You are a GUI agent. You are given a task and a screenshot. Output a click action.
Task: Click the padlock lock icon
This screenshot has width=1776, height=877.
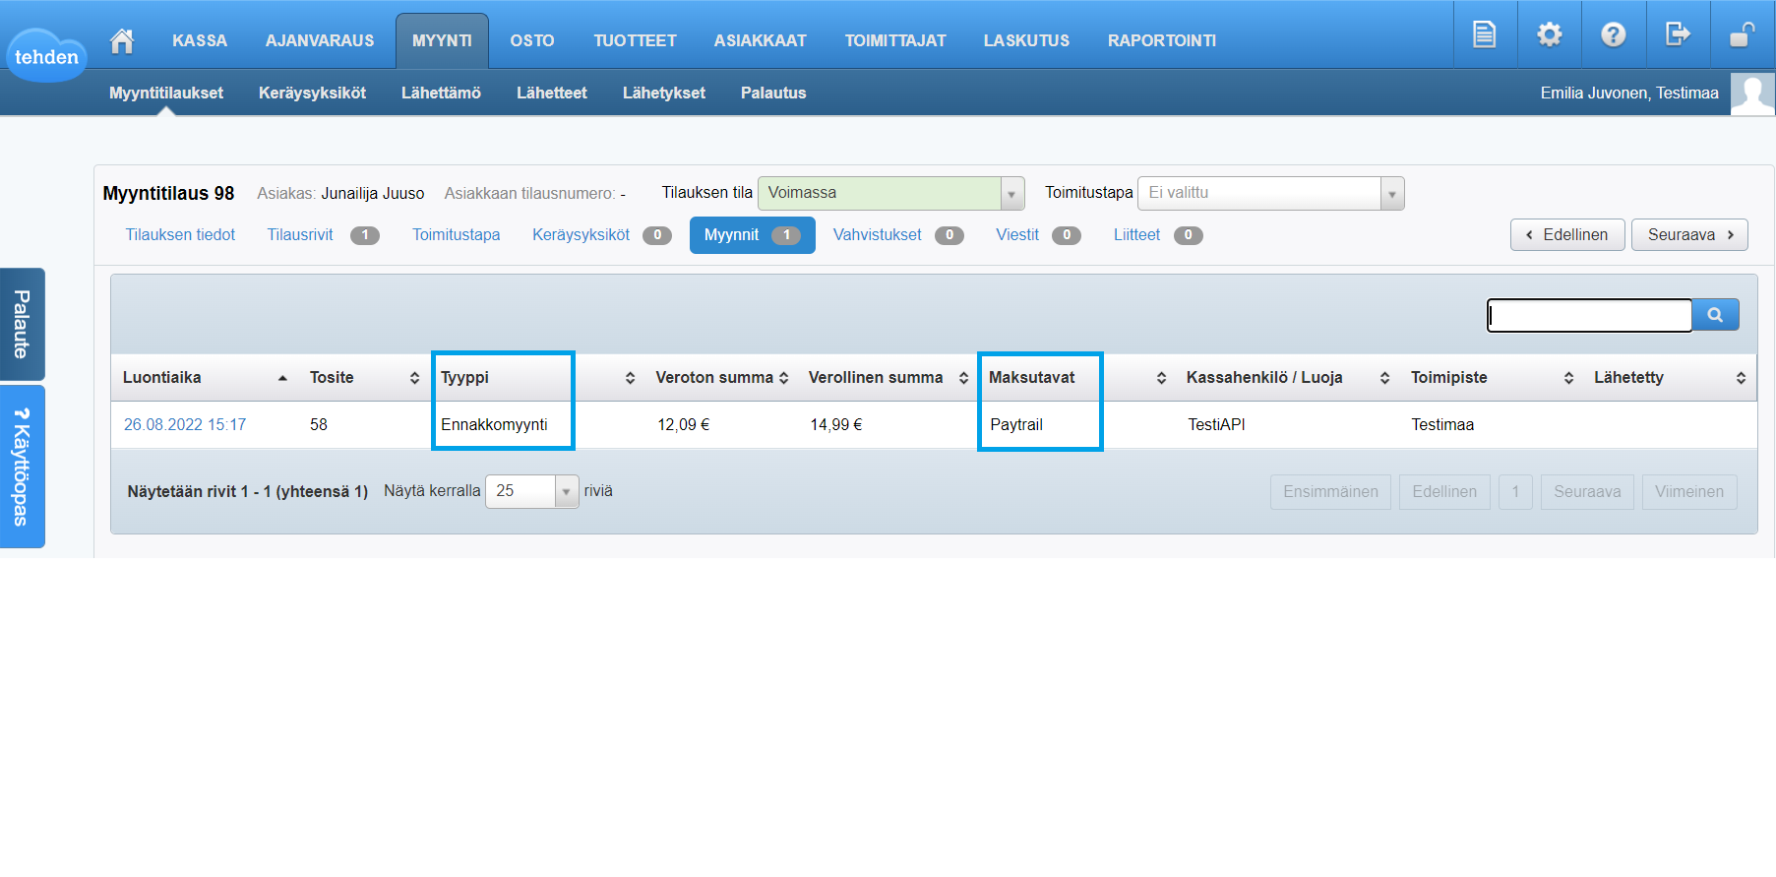point(1742,34)
